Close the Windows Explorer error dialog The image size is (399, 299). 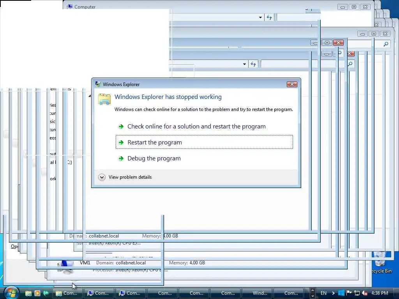pyautogui.click(x=292, y=84)
